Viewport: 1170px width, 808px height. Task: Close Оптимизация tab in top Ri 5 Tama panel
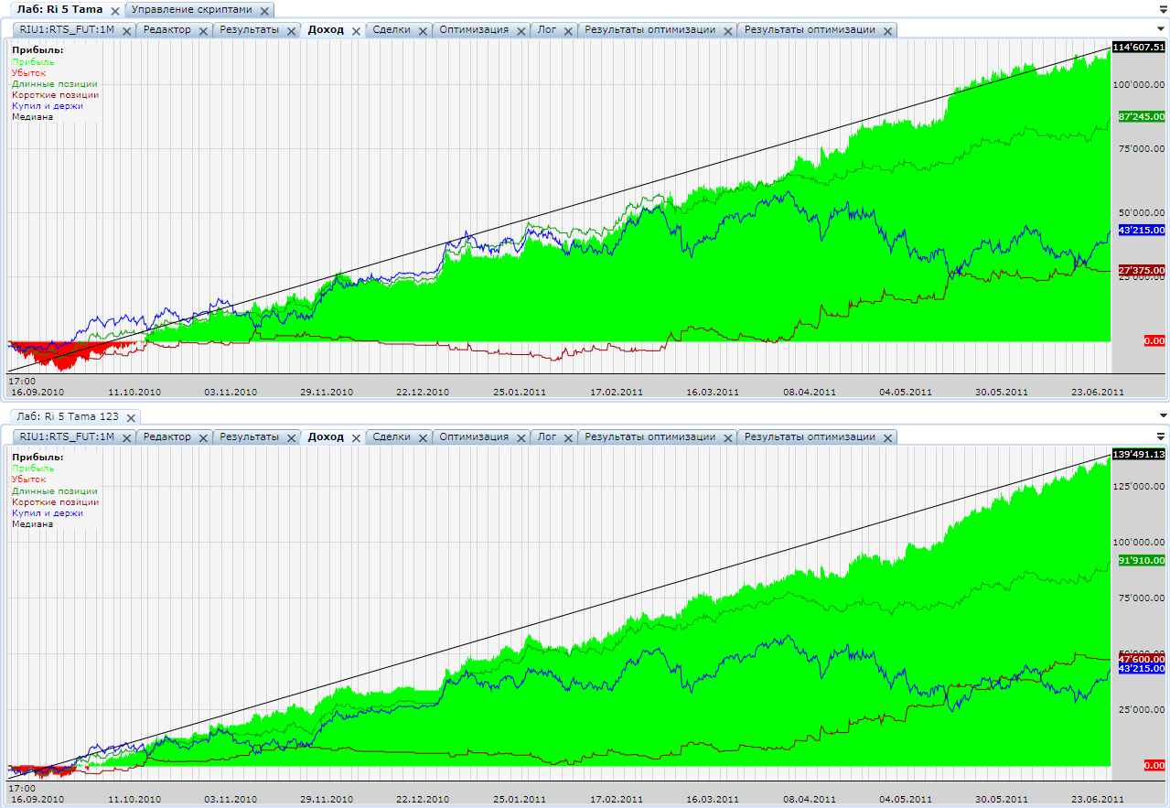click(x=521, y=30)
